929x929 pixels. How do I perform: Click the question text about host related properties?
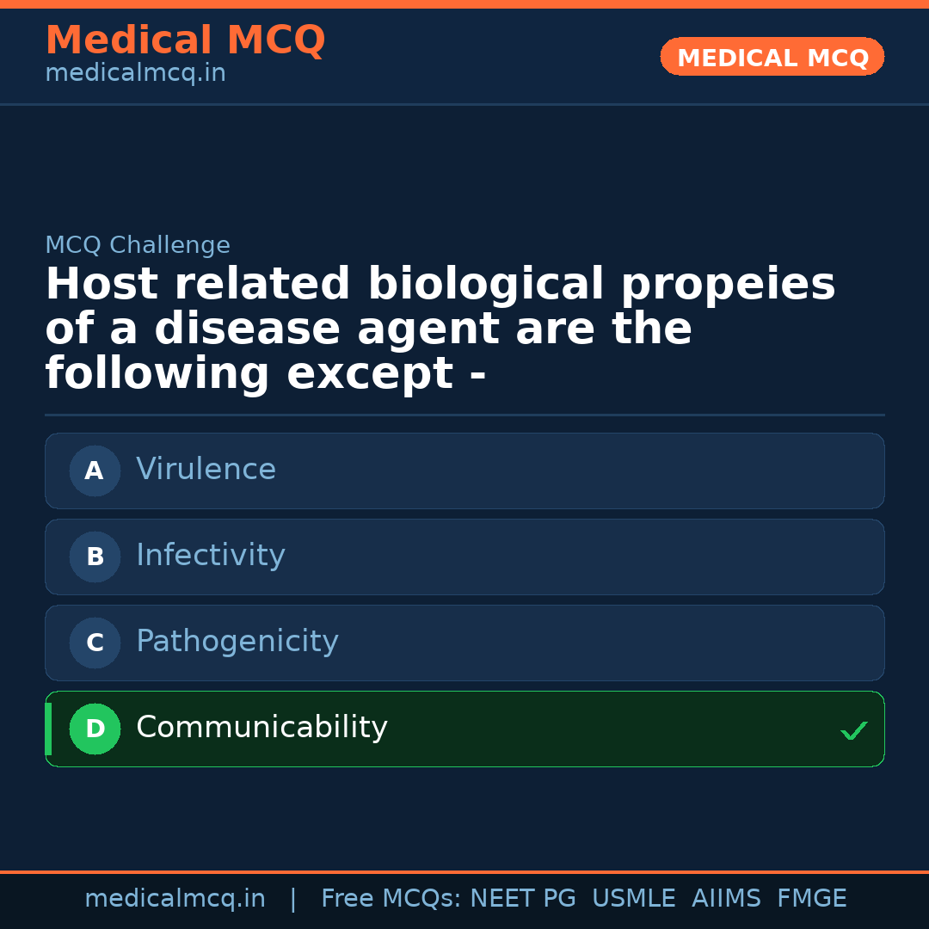click(x=440, y=329)
